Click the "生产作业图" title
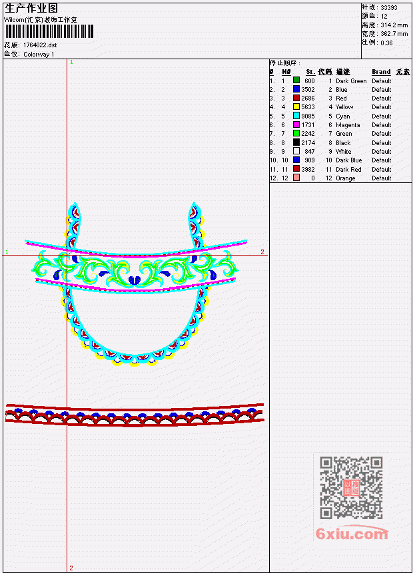 (31, 9)
